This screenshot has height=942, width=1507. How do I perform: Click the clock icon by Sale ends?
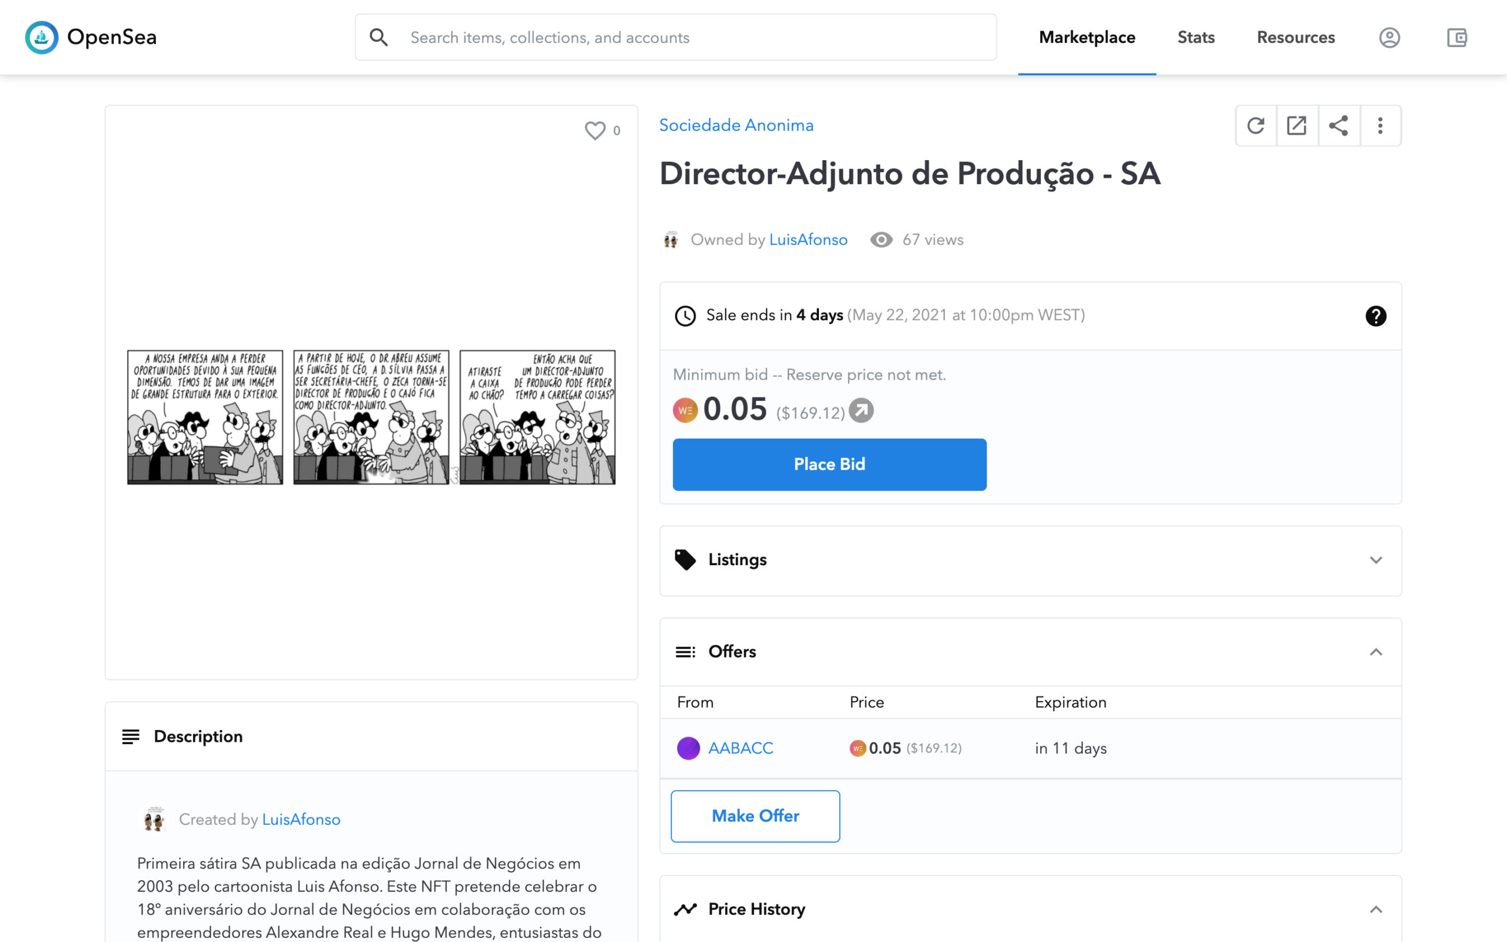point(685,316)
